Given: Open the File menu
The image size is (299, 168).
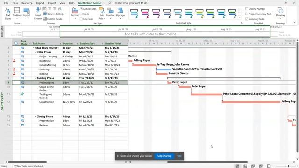Looking at the screenshot, I should pos(6,3).
